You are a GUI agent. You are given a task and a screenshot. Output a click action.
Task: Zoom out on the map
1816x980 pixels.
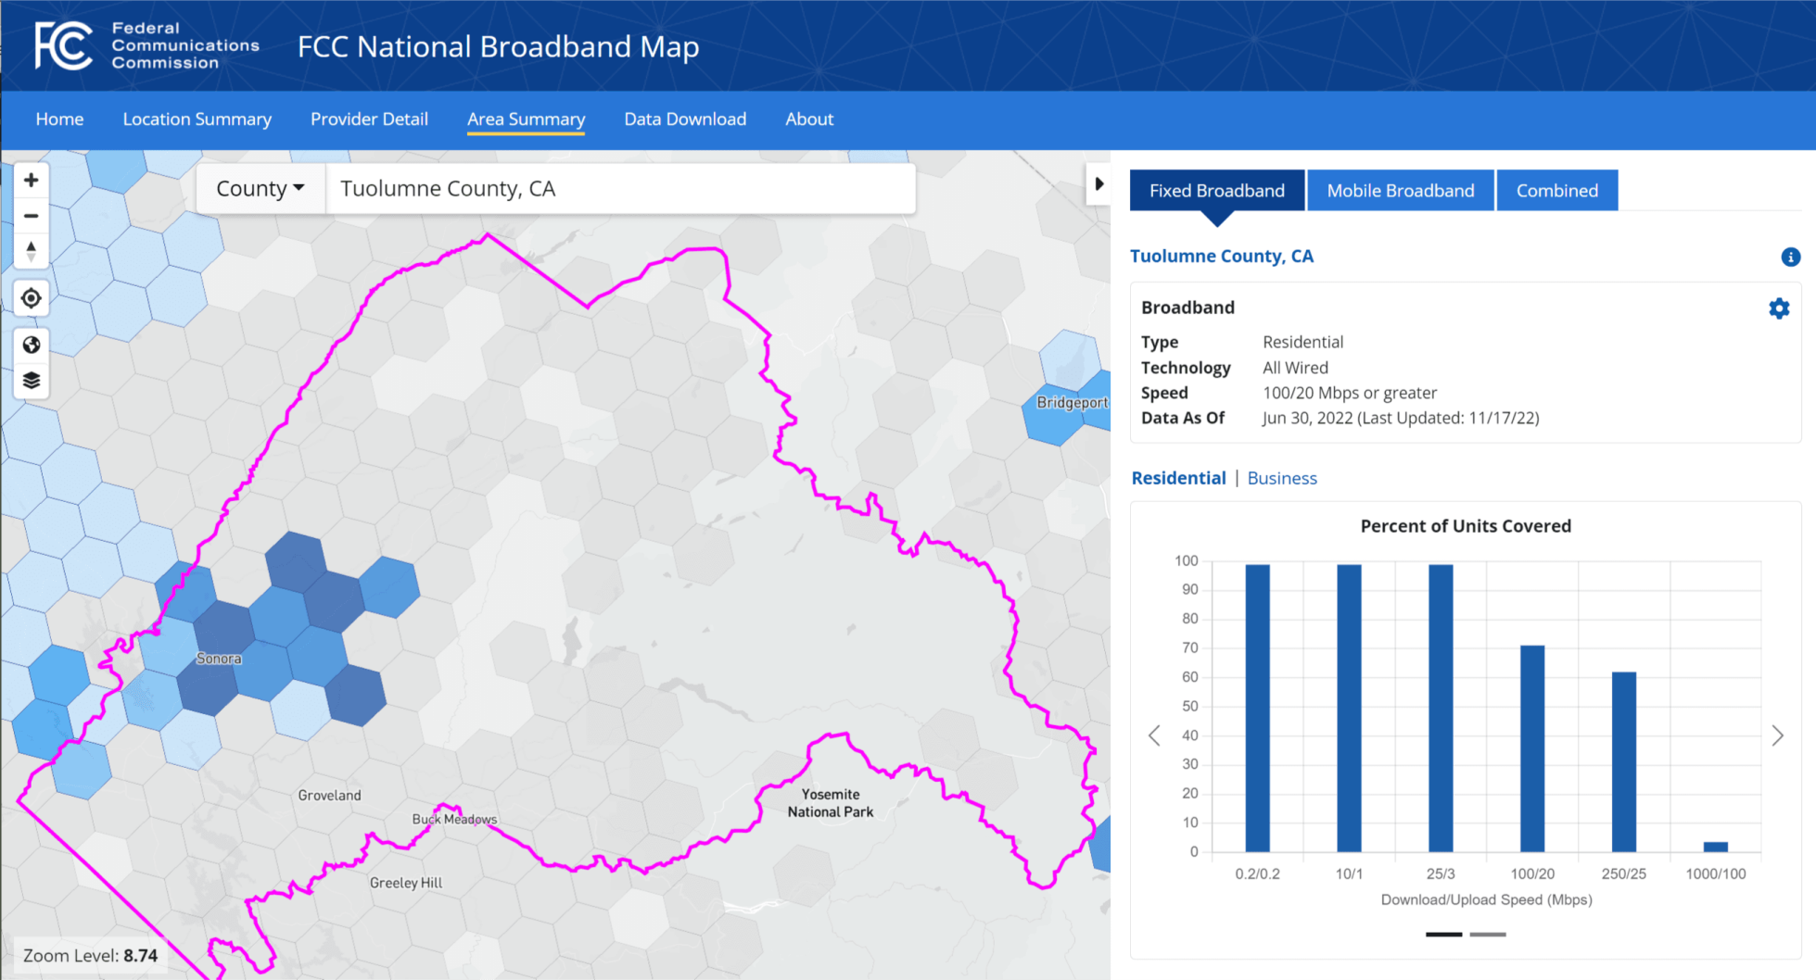pos(31,216)
